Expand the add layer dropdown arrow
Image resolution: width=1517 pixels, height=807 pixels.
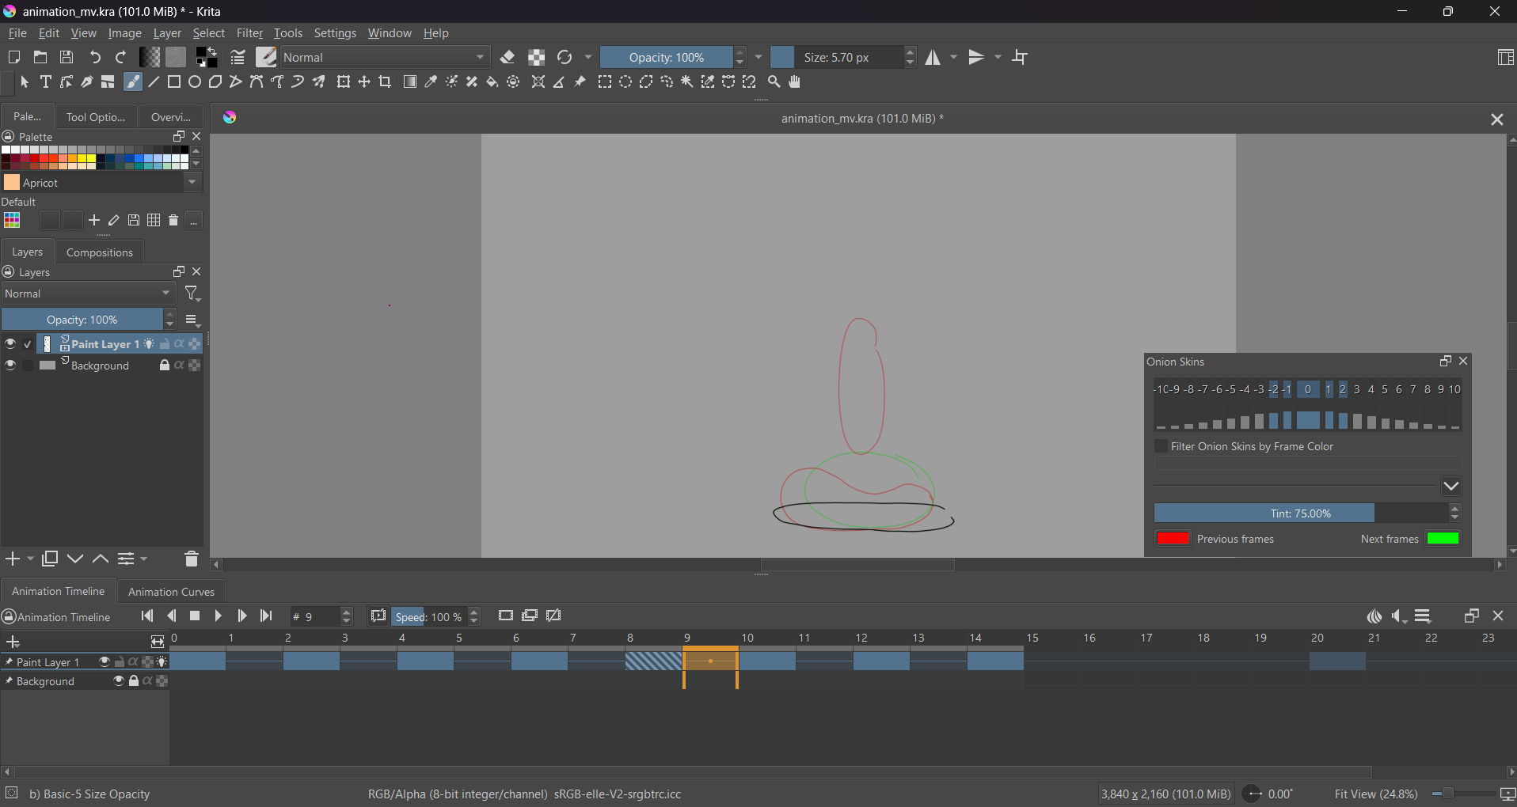(x=30, y=559)
